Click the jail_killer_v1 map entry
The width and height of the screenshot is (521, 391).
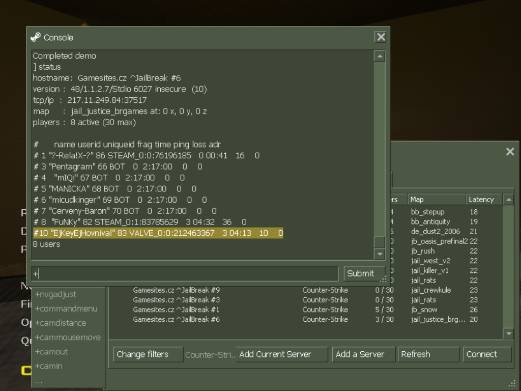tap(429, 271)
